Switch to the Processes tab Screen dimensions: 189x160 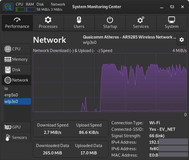[x=48, y=23]
